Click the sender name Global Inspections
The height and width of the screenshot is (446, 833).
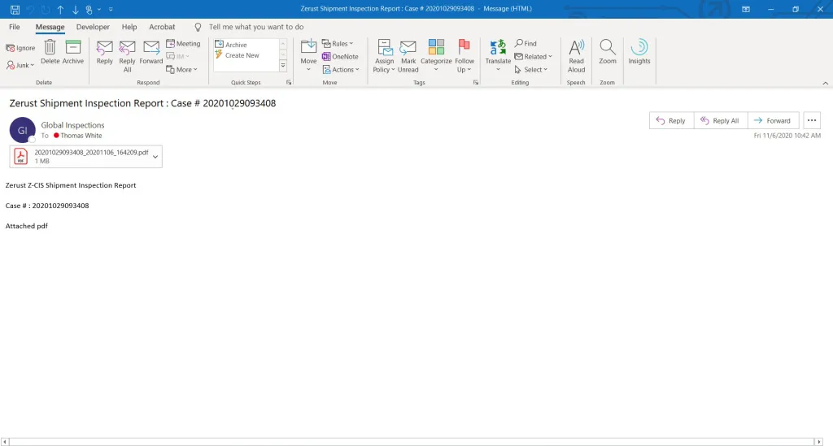click(x=72, y=125)
